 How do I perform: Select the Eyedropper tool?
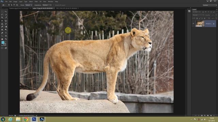point(6,18)
